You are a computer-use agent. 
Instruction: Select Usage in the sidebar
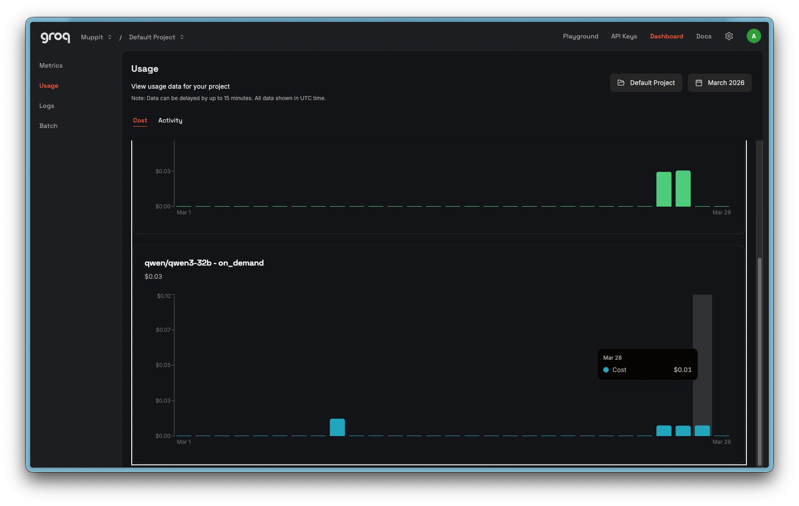[48, 85]
